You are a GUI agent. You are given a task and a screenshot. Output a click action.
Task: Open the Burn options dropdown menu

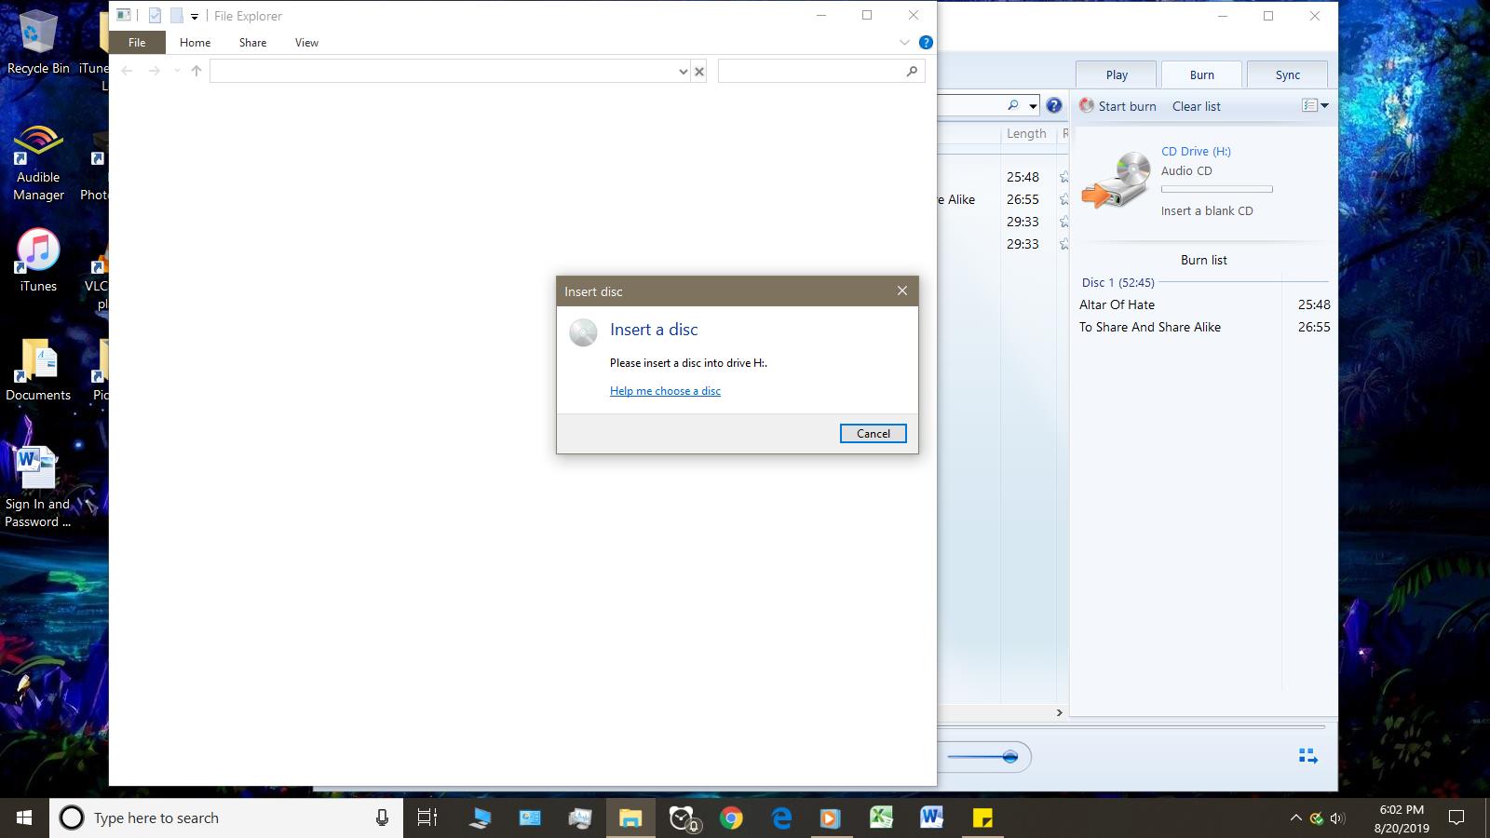[x=1315, y=105]
